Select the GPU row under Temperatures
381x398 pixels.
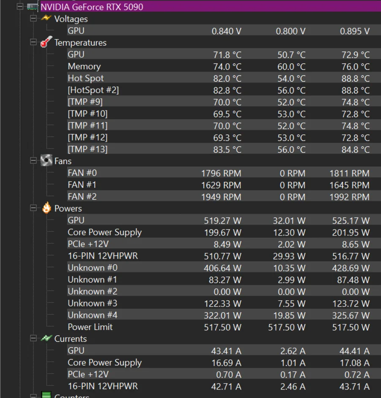[x=224, y=54]
